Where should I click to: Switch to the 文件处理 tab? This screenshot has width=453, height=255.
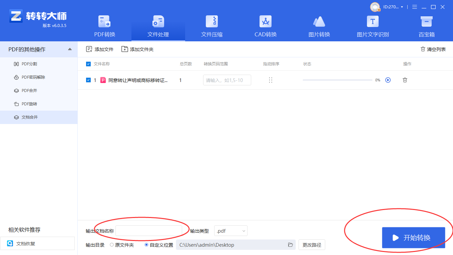[x=158, y=27]
